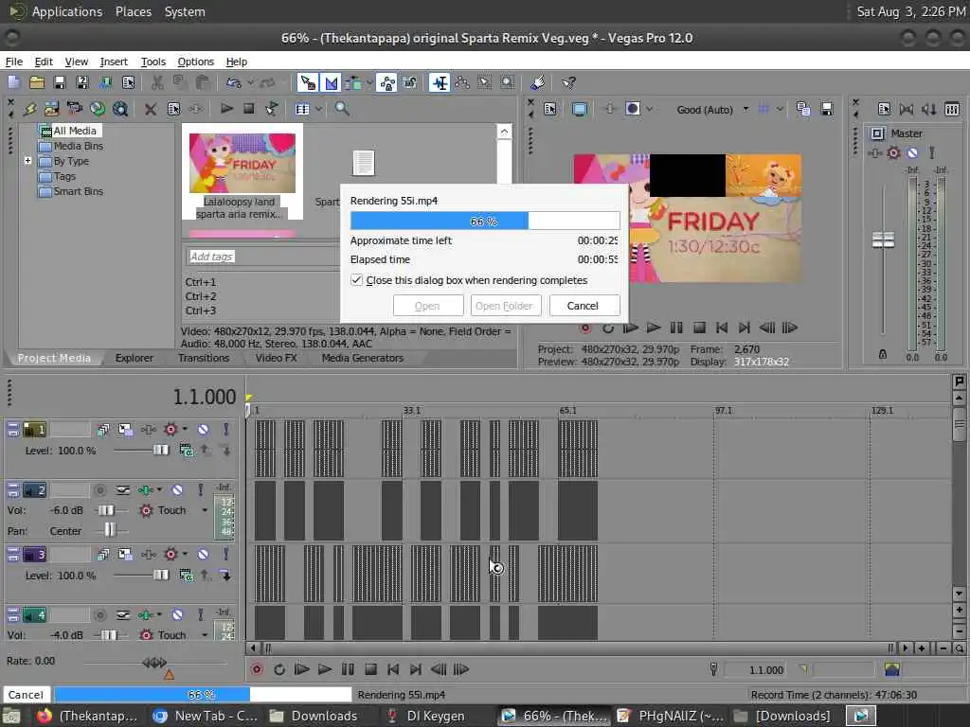Open the Applications menu in top panel
This screenshot has width=970, height=727.
coord(67,11)
